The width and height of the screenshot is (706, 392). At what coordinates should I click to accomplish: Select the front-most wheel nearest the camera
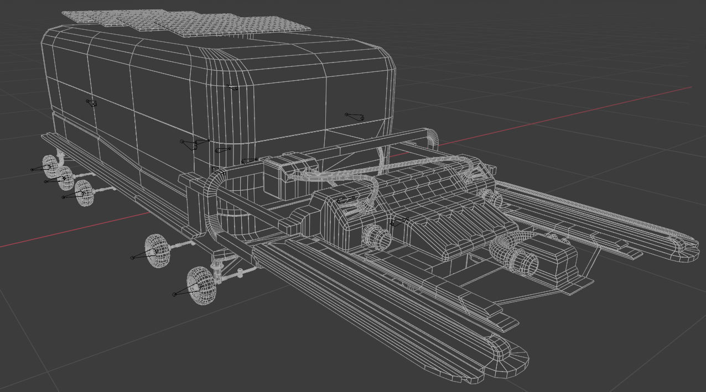point(201,285)
